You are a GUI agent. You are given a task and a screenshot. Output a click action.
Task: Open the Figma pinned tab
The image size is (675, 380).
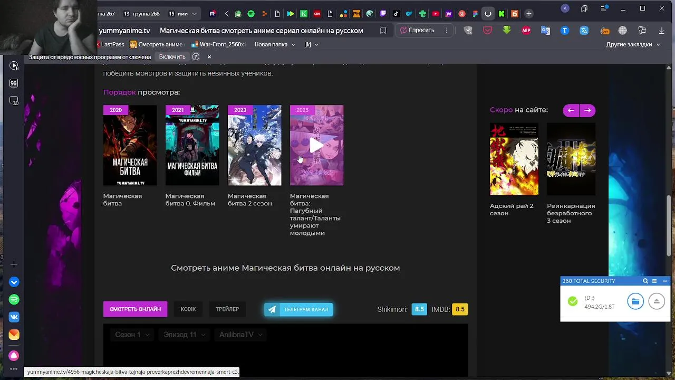click(x=475, y=14)
